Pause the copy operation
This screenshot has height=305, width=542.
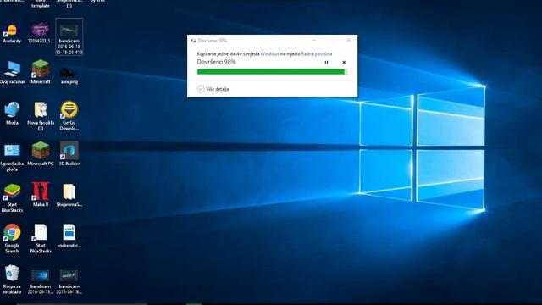pos(326,63)
